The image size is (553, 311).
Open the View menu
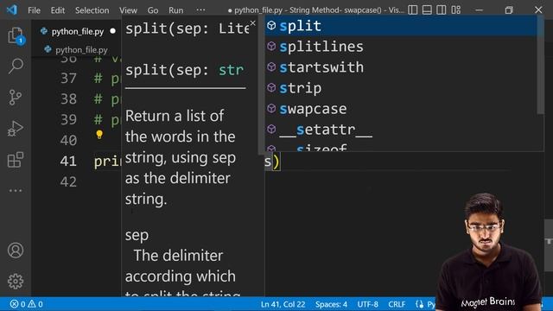click(x=128, y=10)
